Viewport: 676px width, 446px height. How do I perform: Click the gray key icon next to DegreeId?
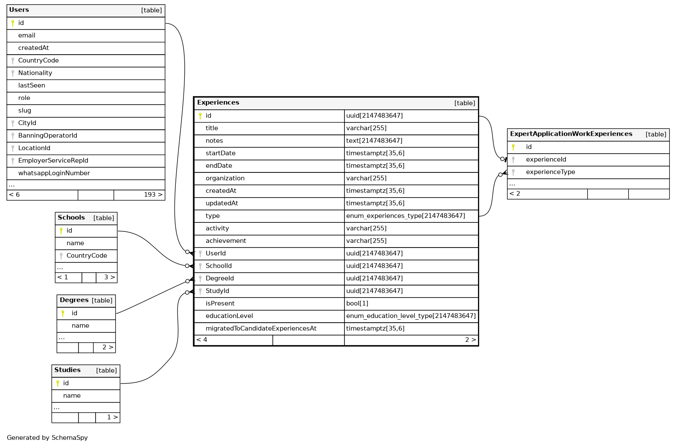[200, 279]
